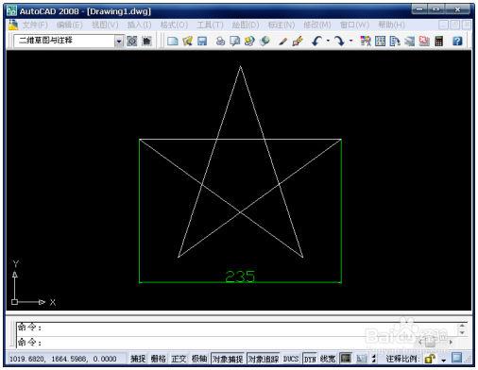This screenshot has width=478, height=370.
Task: Toggle 对象捕捉 object snap
Action: (x=228, y=359)
